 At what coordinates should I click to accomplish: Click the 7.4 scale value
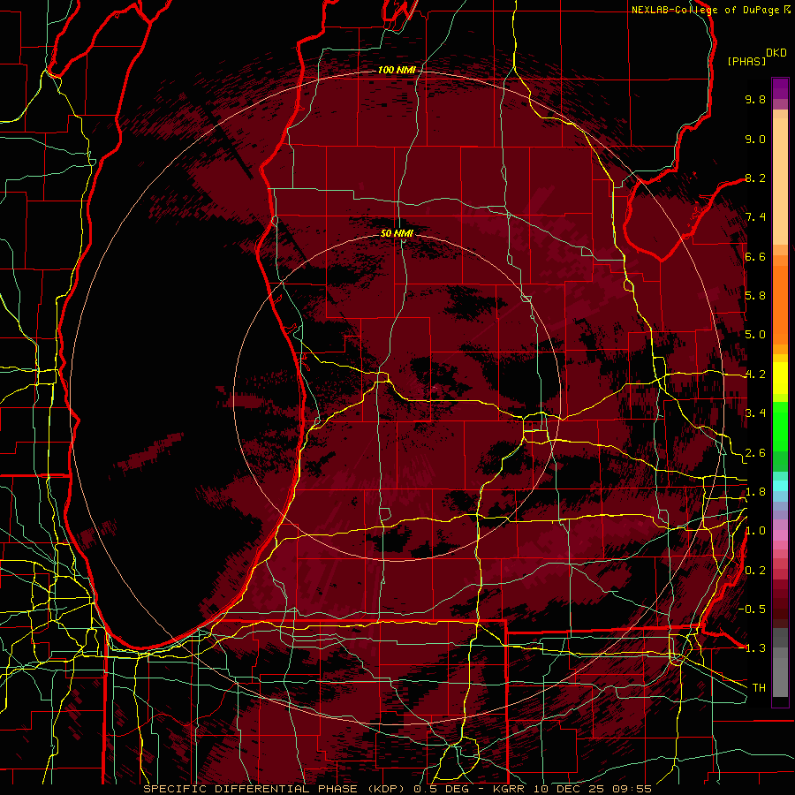pos(755,217)
